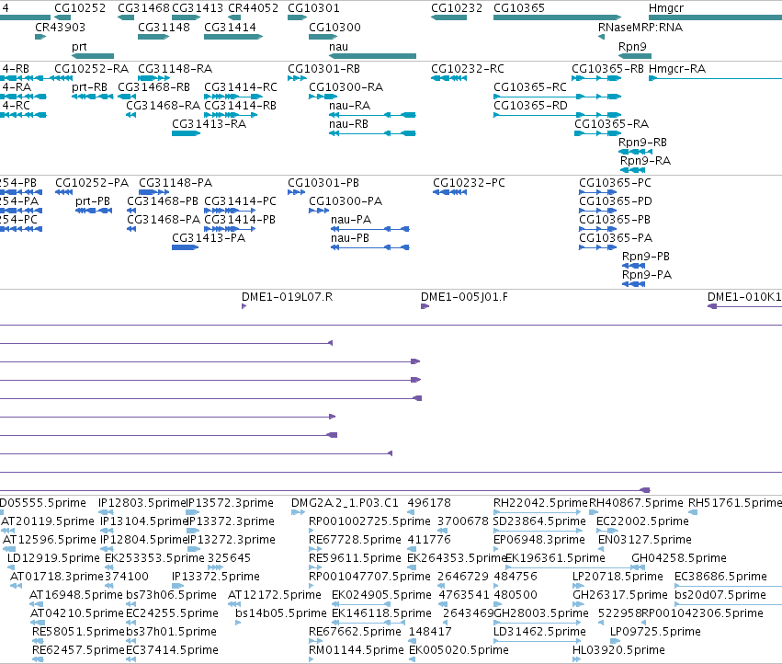Screen dimensions: 782x664
Task: Select the prt-RB transcript
Action: click(x=93, y=97)
